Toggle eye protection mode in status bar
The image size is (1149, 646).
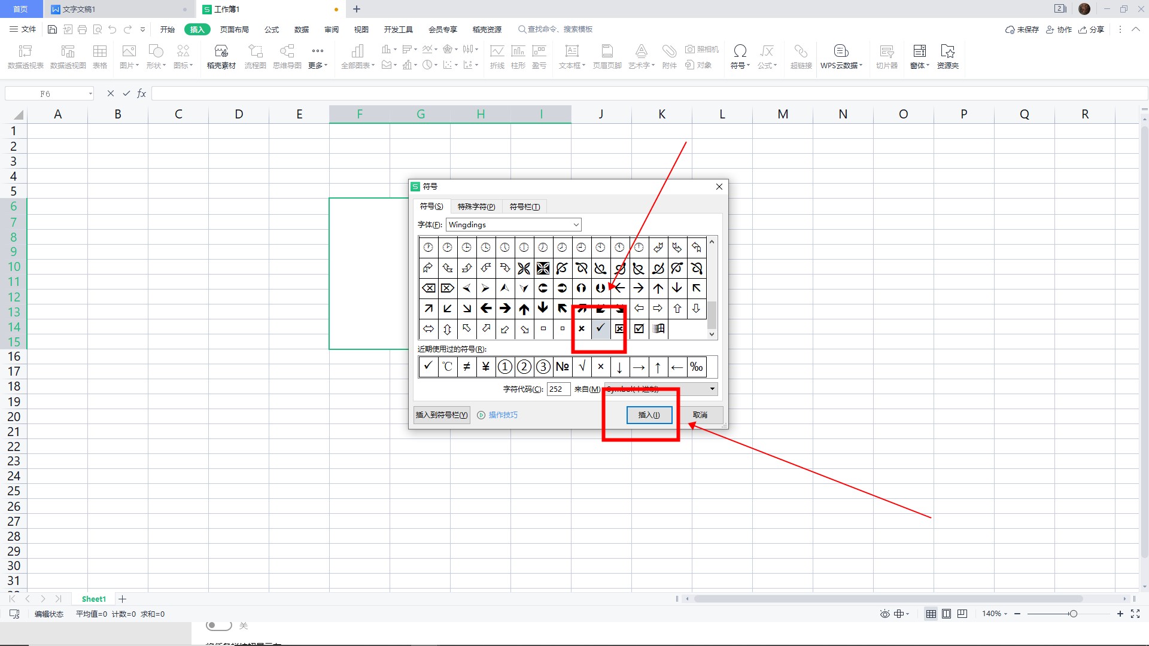click(884, 614)
